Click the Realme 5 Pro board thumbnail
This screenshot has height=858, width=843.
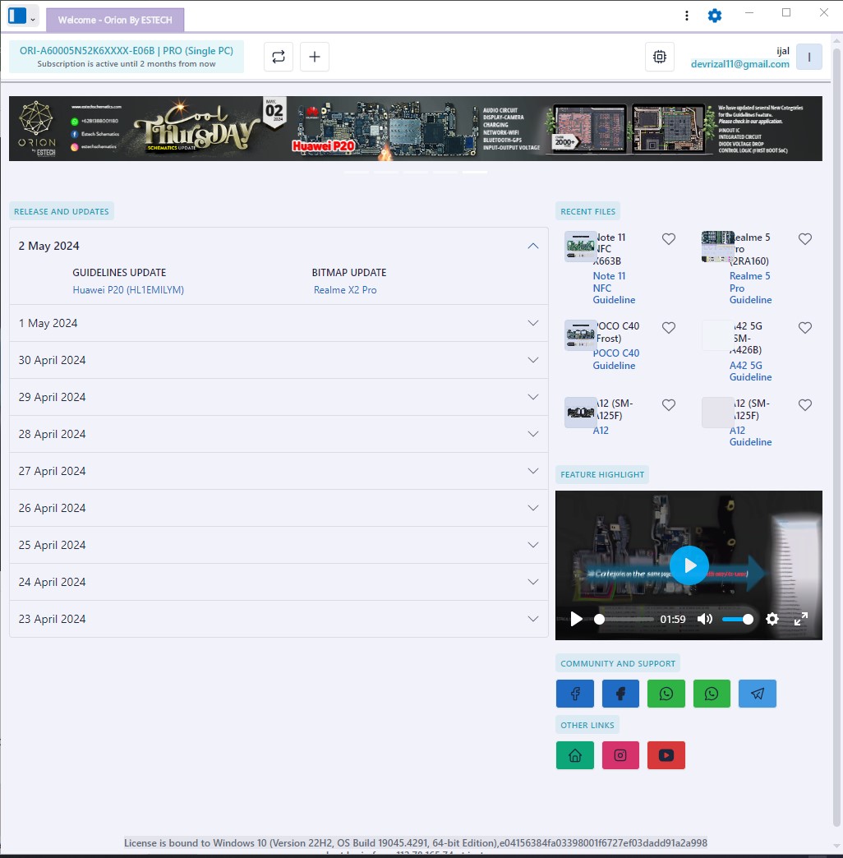click(717, 247)
